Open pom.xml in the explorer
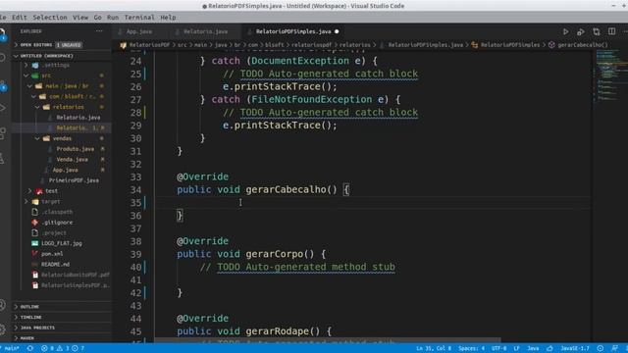 (52, 254)
